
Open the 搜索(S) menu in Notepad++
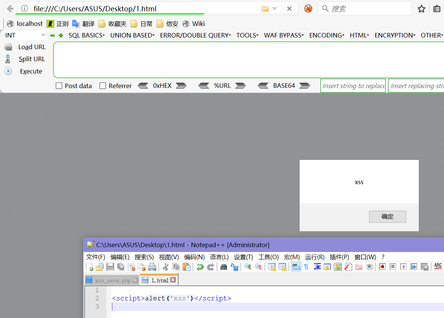point(144,257)
